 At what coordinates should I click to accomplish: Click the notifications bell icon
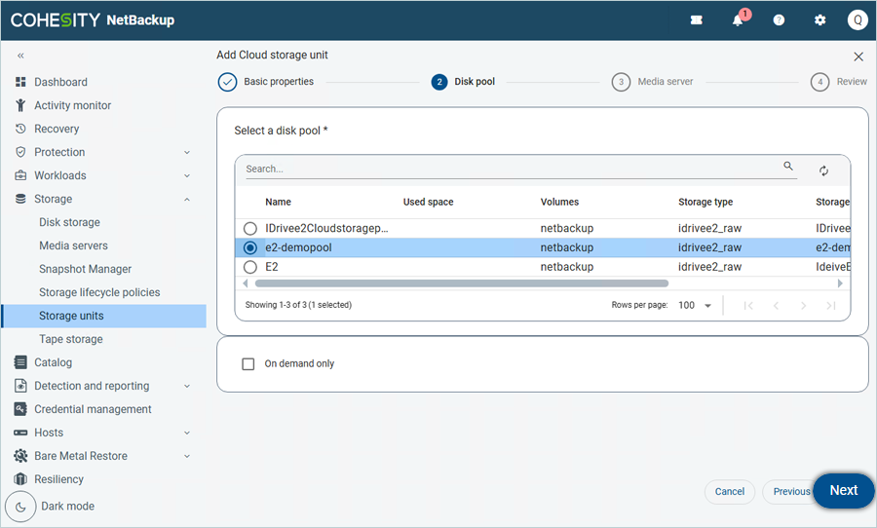[738, 20]
